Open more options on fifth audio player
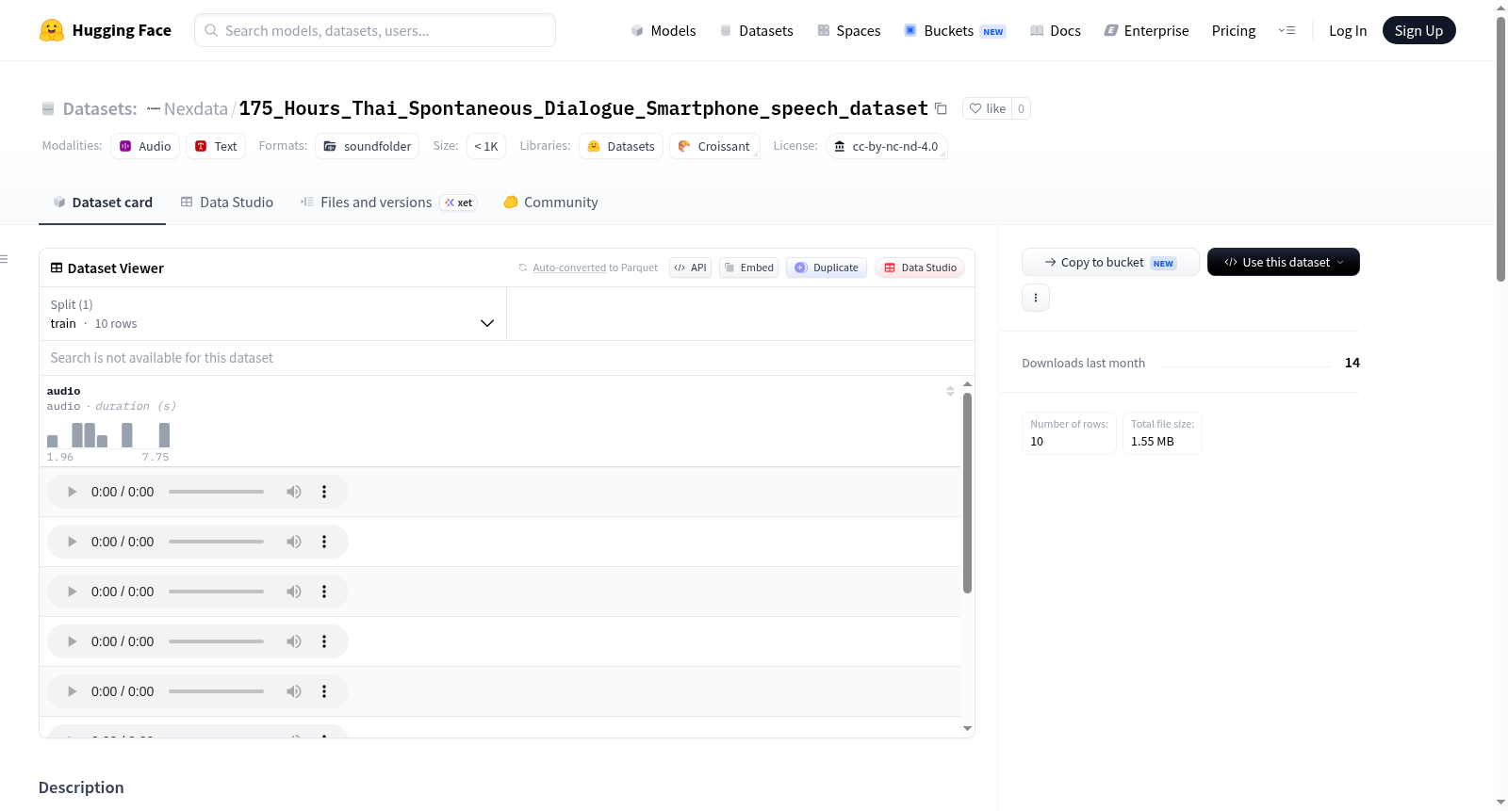 [x=324, y=691]
